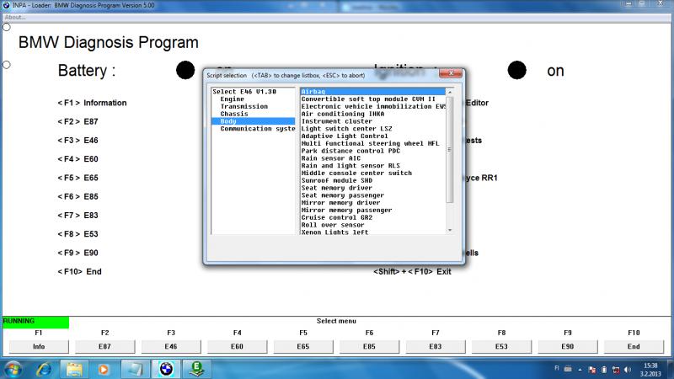Click the Windows Start orb
This screenshot has width=674, height=379.
point(14,368)
